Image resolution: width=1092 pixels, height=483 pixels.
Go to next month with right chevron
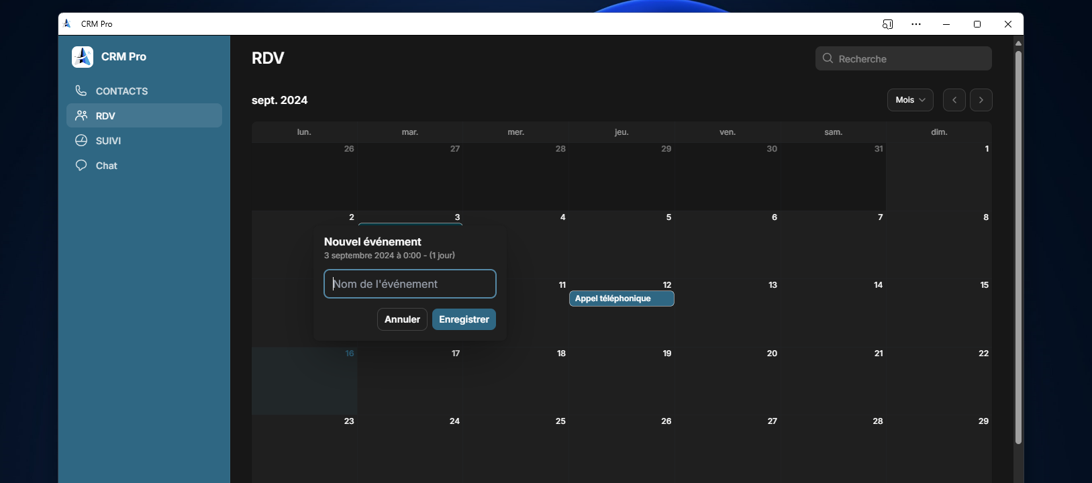click(x=981, y=100)
